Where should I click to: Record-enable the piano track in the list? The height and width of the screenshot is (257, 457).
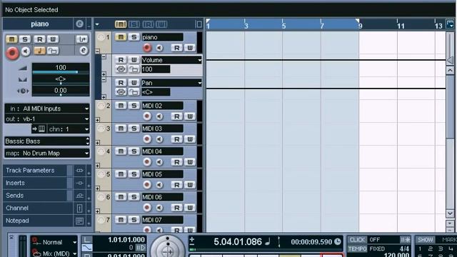coord(147,48)
